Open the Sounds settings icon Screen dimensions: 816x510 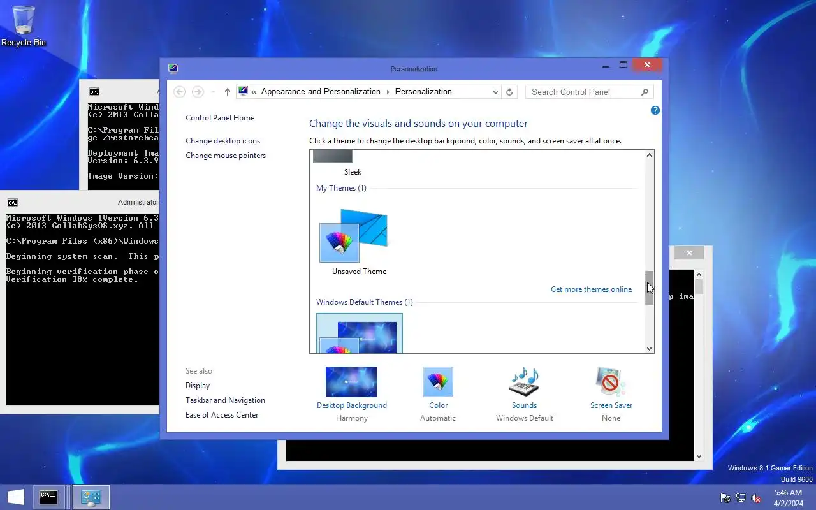pos(524,382)
